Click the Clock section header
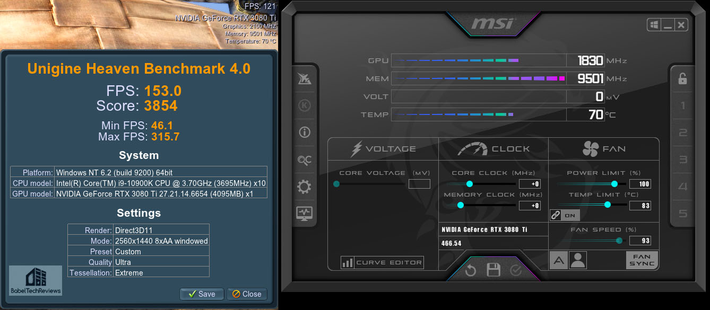The image size is (710, 310). [x=493, y=149]
